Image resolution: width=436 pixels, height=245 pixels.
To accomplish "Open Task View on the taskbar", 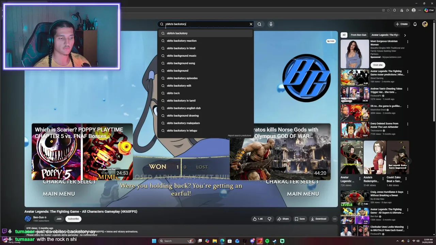I will [200, 241].
